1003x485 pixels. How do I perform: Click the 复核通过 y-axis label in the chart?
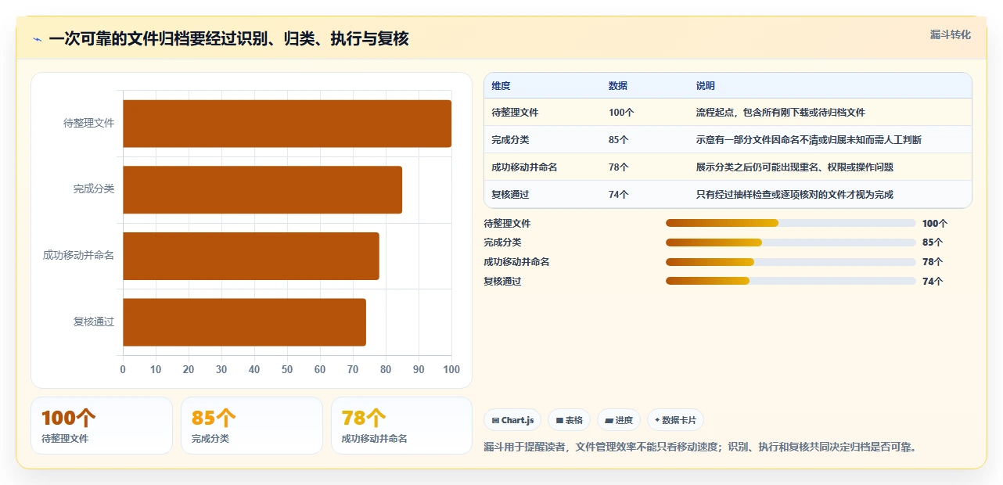[x=94, y=322]
